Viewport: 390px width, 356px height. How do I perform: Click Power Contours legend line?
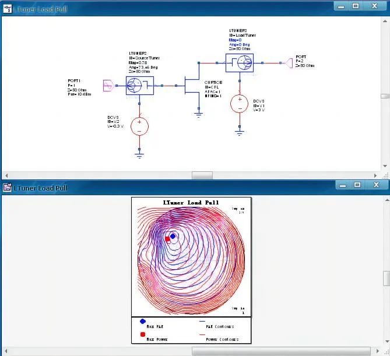point(202,334)
